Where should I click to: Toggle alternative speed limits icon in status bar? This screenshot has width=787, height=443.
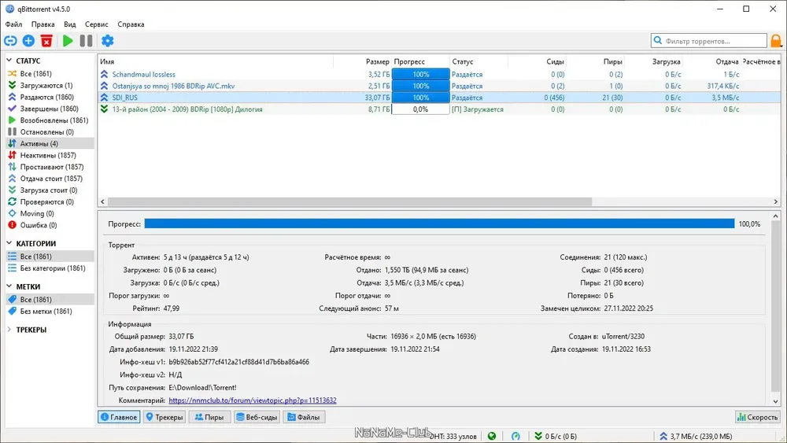(x=515, y=436)
